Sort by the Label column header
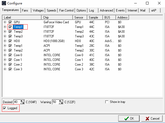Screen dimensions: 165x123 pos(22,17)
